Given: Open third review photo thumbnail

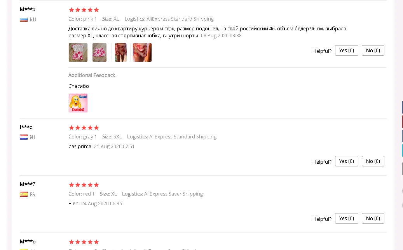Looking at the screenshot, I should (x=121, y=52).
